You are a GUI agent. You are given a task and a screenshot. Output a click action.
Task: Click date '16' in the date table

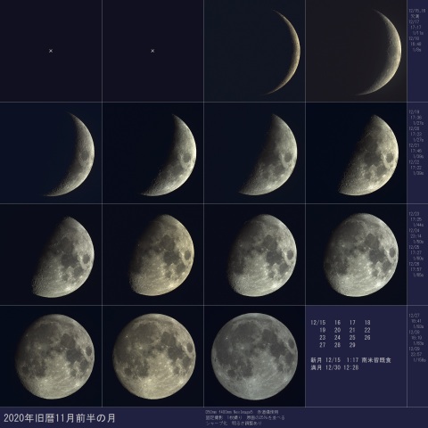pos(337,323)
